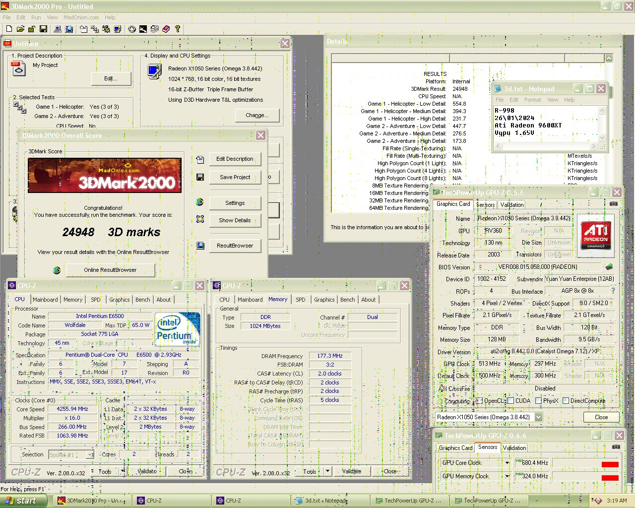Click the icon beside ResultBrowser button
The image size is (635, 508).
point(200,246)
